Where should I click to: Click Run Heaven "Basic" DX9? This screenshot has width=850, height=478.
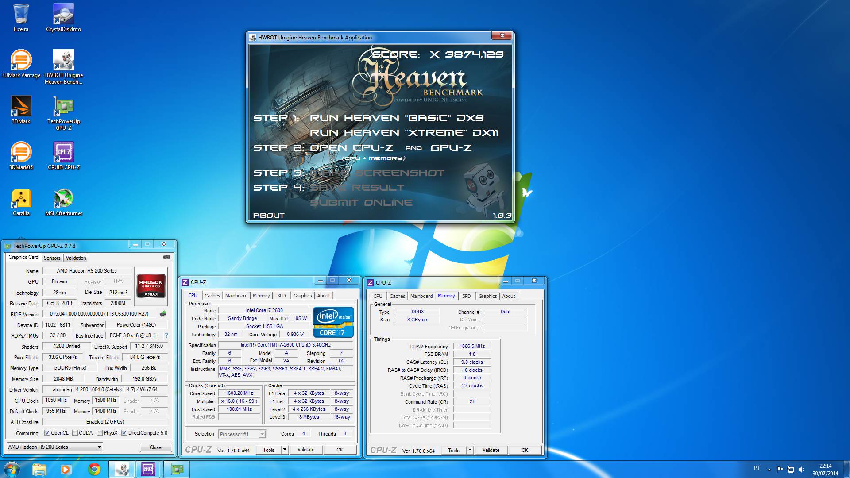click(397, 118)
